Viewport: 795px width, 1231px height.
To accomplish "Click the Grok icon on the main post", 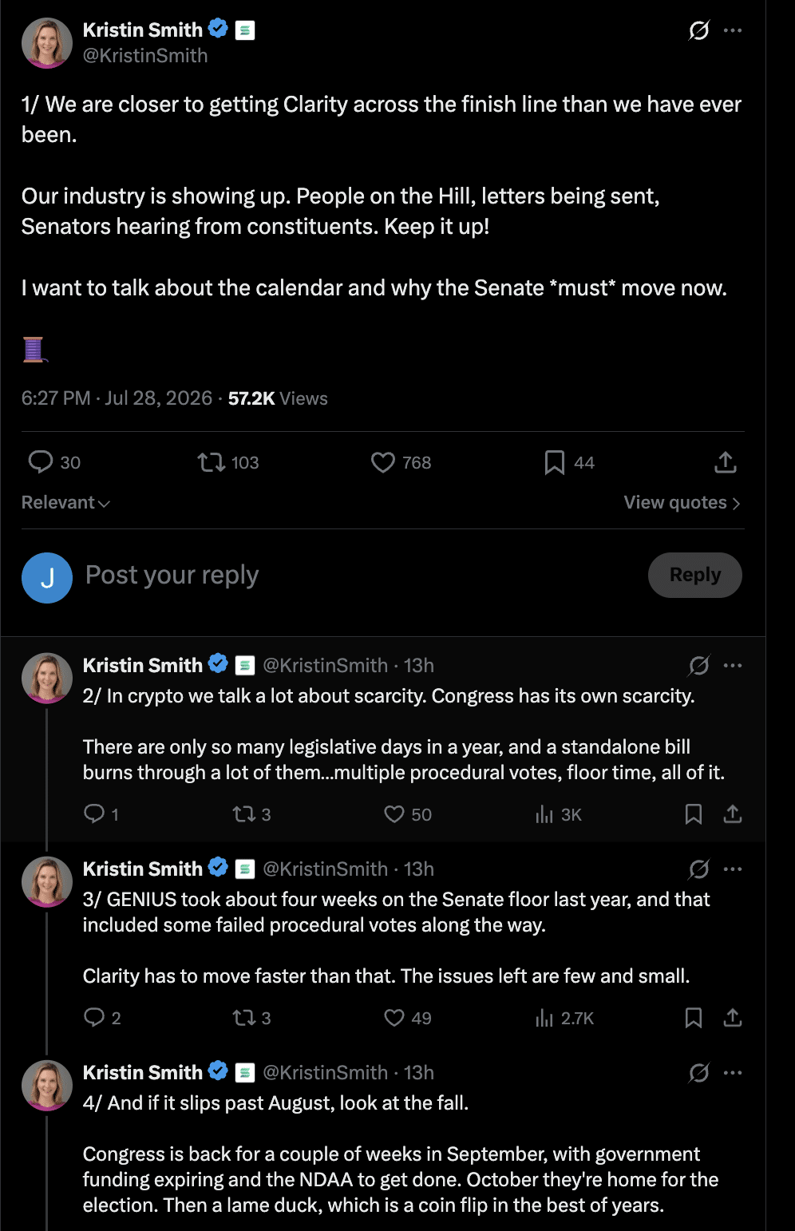I will coord(698,30).
